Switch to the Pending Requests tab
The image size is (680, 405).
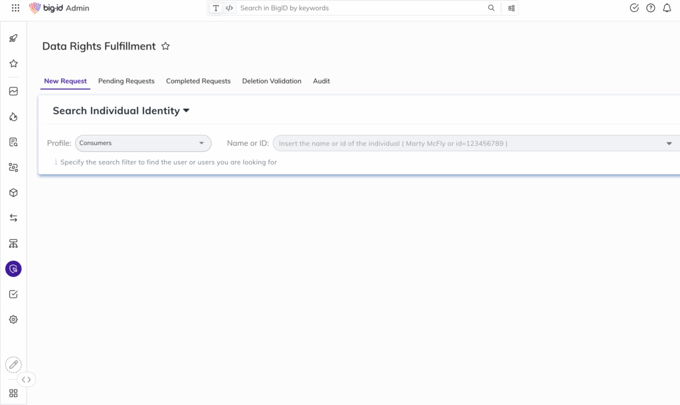tap(126, 81)
